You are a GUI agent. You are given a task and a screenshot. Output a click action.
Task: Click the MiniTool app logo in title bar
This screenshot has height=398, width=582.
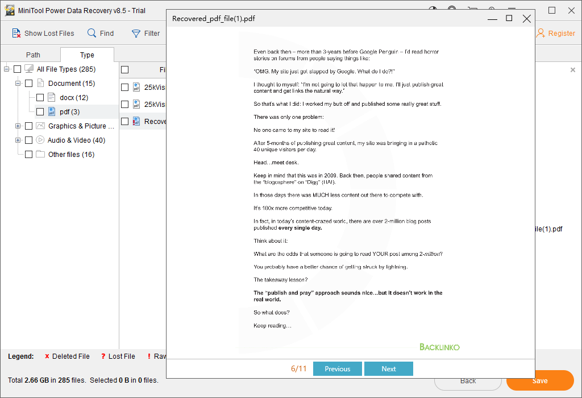point(10,10)
